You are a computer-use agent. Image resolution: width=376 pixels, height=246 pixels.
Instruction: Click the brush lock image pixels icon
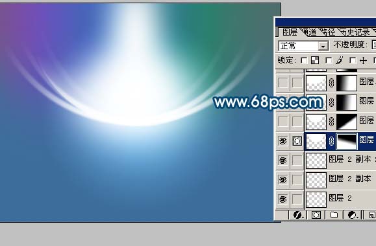[x=340, y=60]
